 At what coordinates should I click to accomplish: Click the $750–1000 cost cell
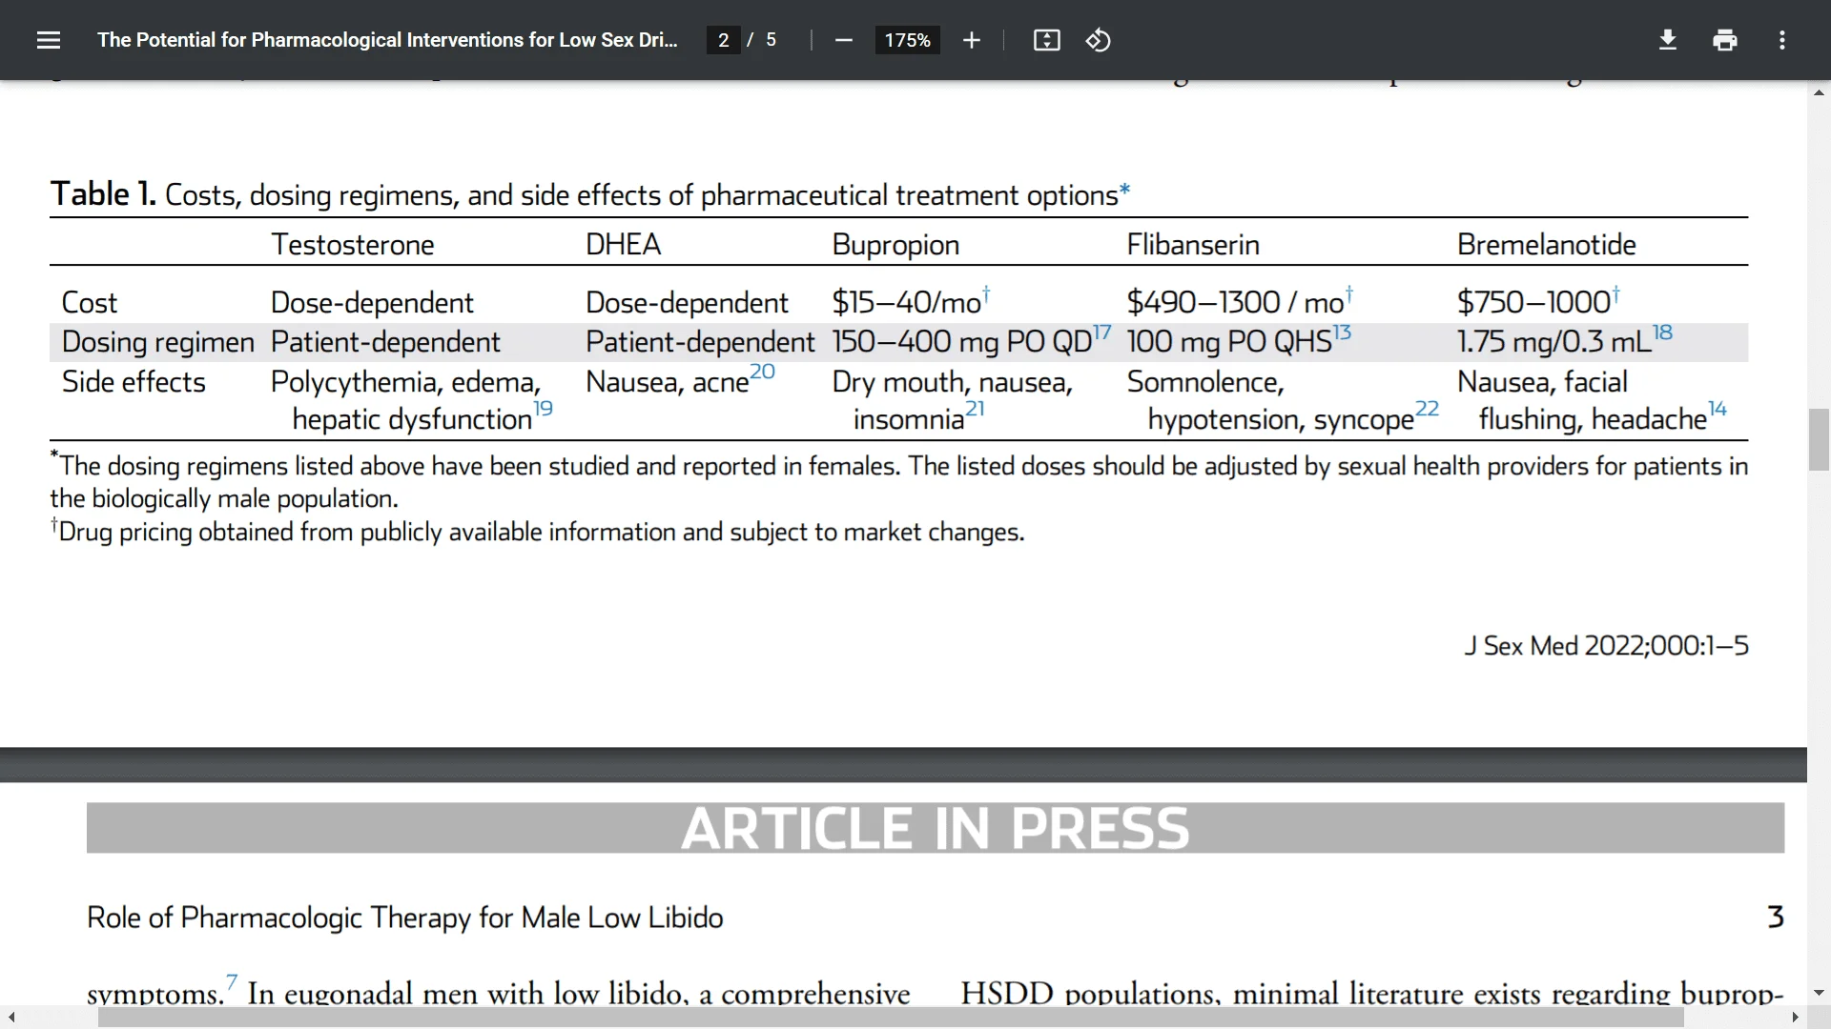[1533, 303]
